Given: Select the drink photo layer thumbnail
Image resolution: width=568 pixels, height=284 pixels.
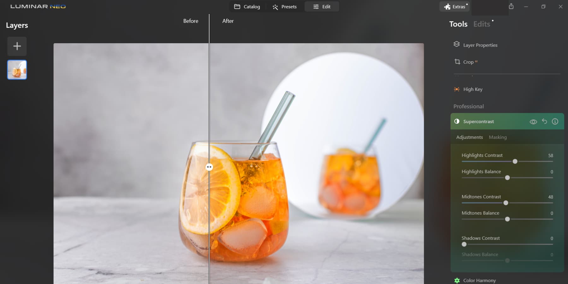Looking at the screenshot, I should coord(17,70).
